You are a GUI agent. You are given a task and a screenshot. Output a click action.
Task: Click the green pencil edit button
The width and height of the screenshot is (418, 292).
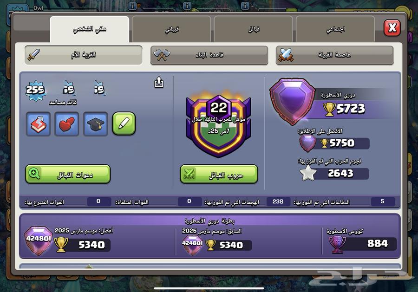click(x=124, y=123)
